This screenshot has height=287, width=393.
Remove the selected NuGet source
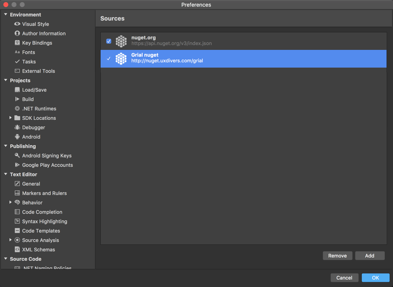[x=337, y=256]
